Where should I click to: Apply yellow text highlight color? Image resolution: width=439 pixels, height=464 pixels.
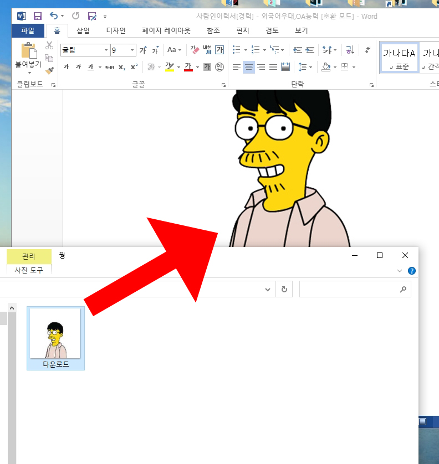pos(170,67)
